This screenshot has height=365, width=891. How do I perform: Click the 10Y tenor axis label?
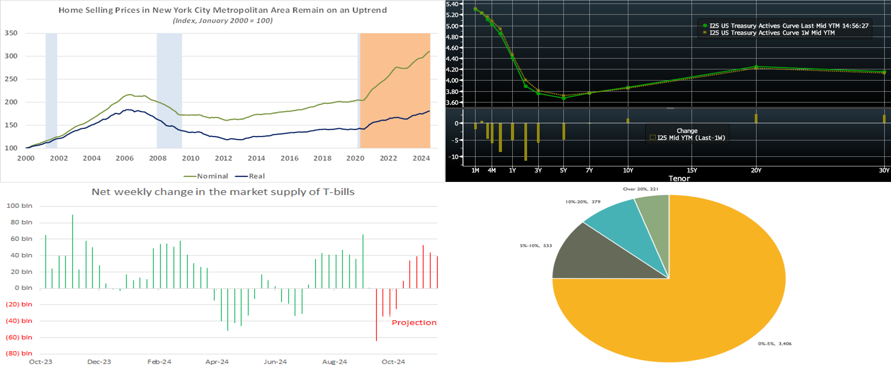tap(628, 170)
